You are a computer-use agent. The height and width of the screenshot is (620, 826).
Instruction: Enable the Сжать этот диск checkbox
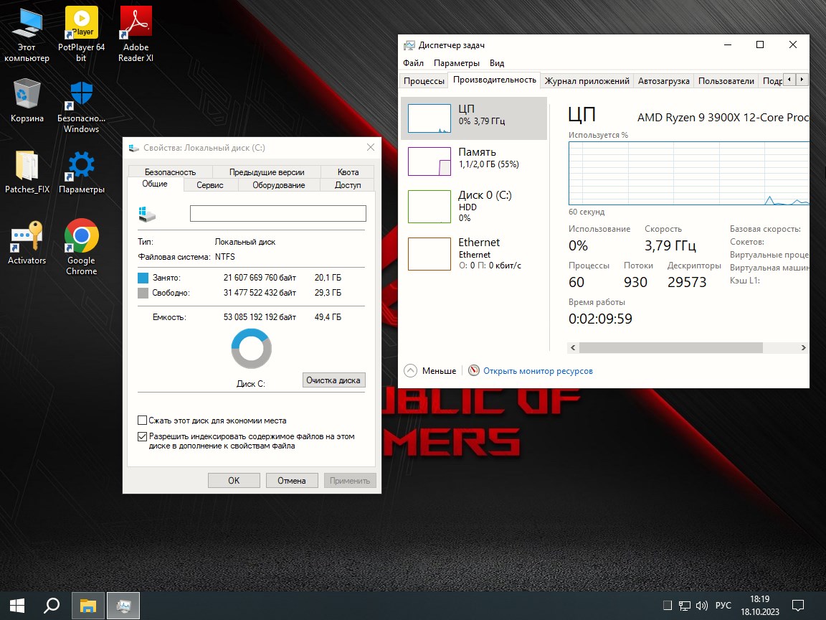tap(142, 419)
